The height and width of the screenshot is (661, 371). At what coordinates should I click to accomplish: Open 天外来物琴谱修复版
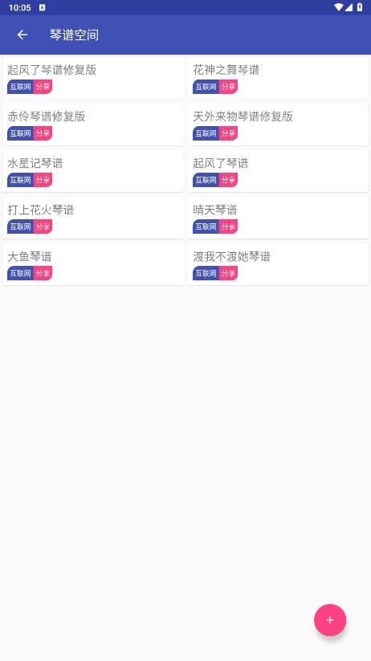(x=278, y=124)
